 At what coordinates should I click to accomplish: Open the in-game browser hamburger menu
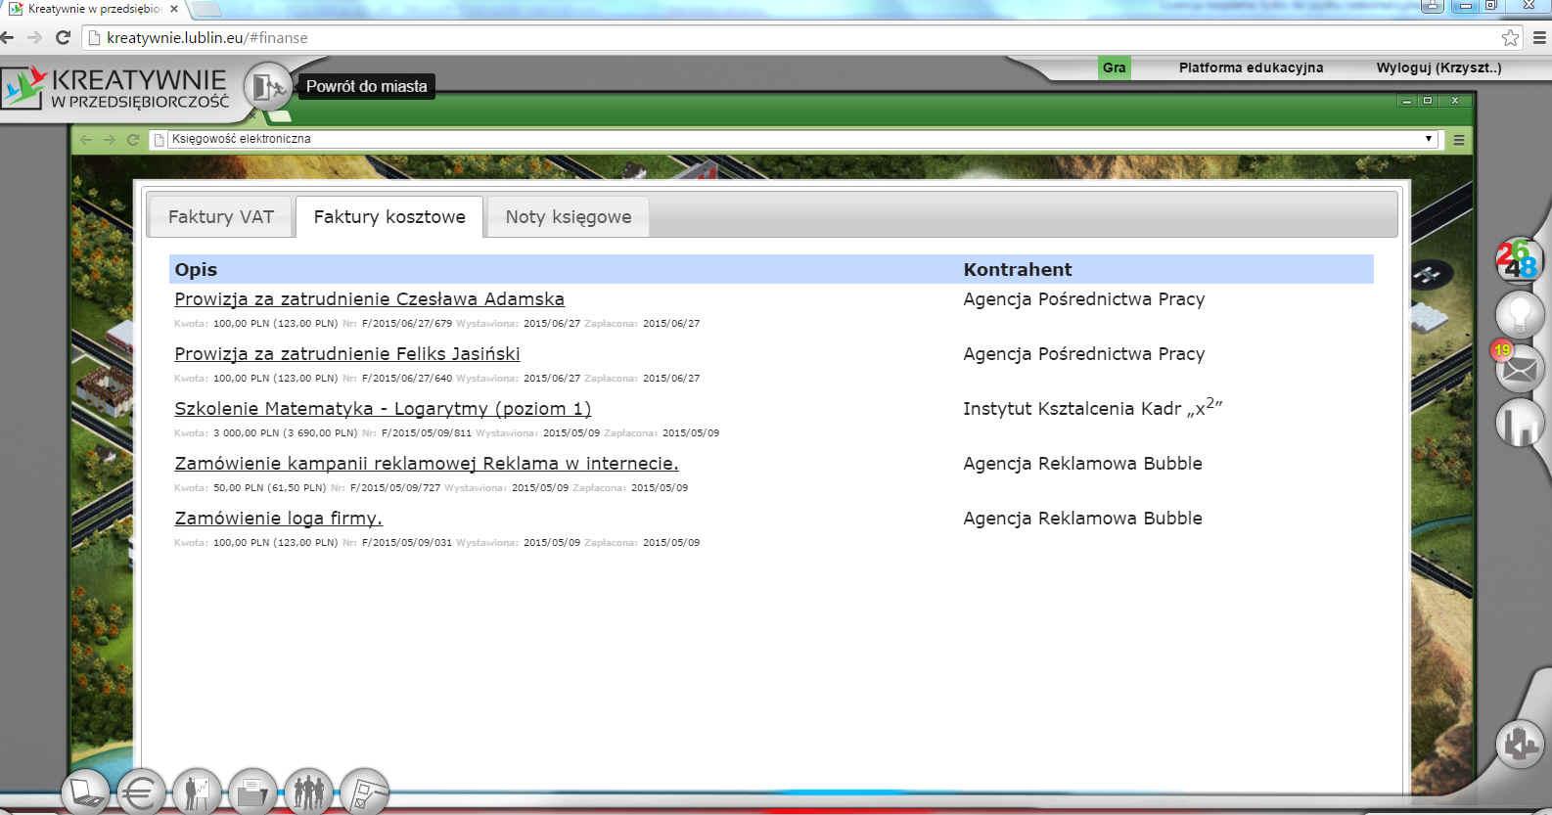[1459, 140]
